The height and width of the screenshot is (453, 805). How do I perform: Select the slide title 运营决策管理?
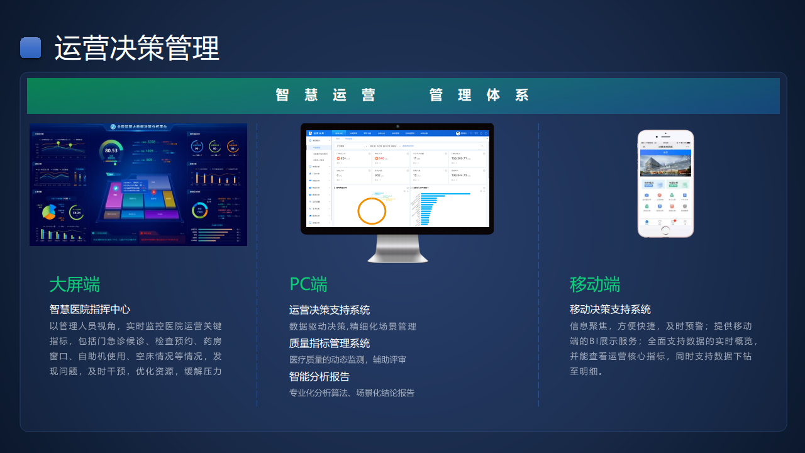(137, 48)
